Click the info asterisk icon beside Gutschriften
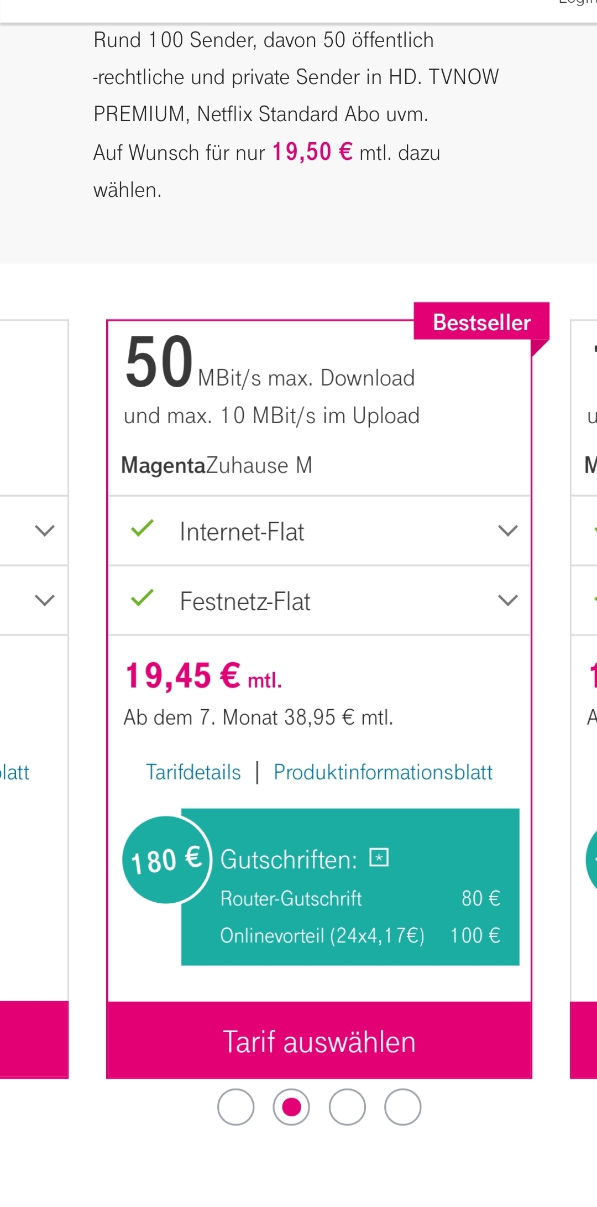 (x=379, y=857)
